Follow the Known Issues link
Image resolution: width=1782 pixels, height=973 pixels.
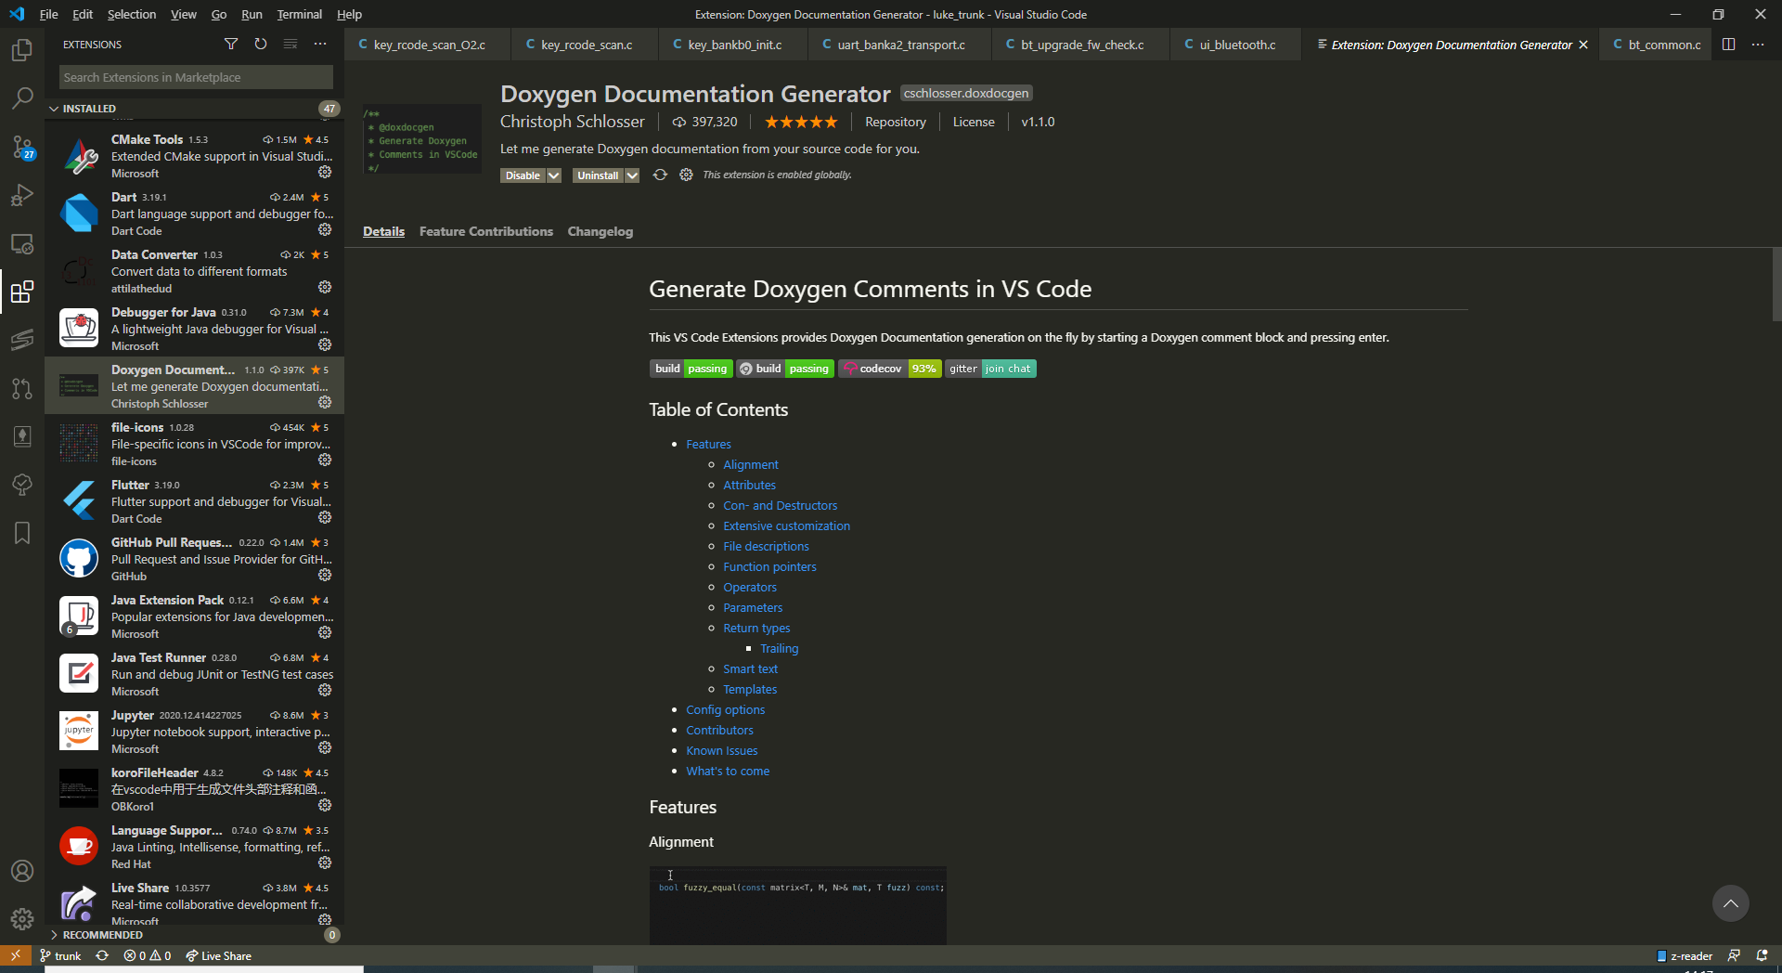[x=721, y=750]
